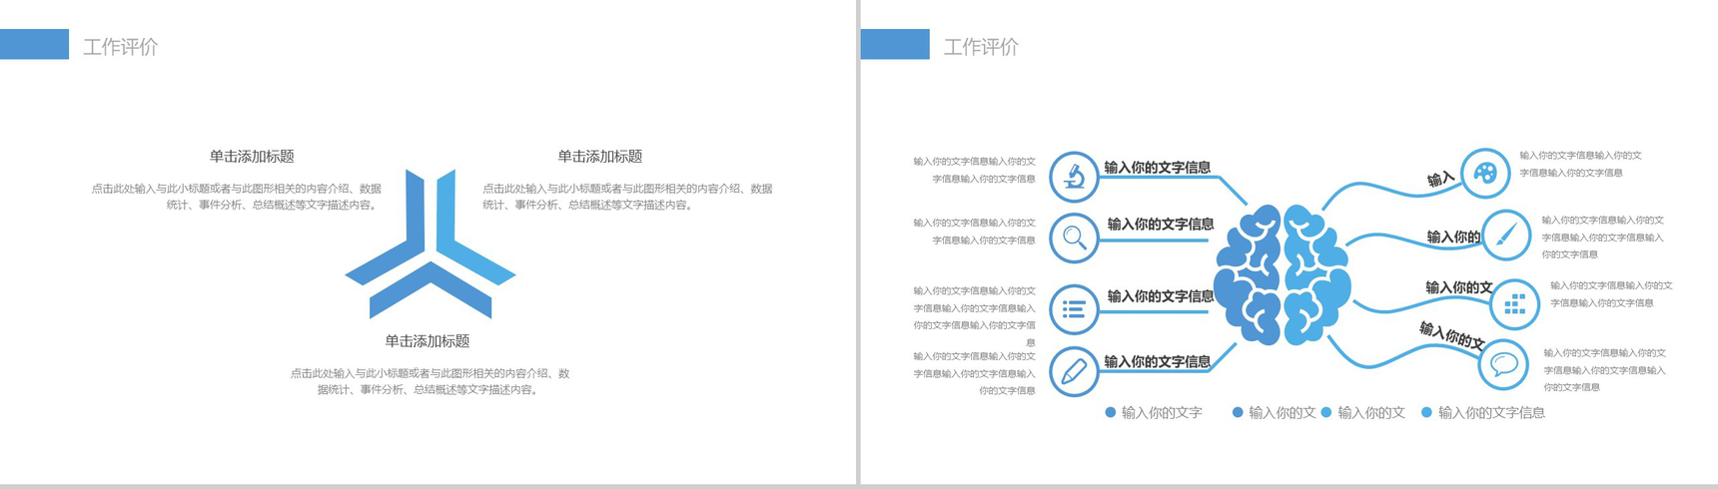Viewport: 1718px width, 489px height.
Task: Click 输入你的文字信息 label beside pencil icon
Action: click(1157, 362)
